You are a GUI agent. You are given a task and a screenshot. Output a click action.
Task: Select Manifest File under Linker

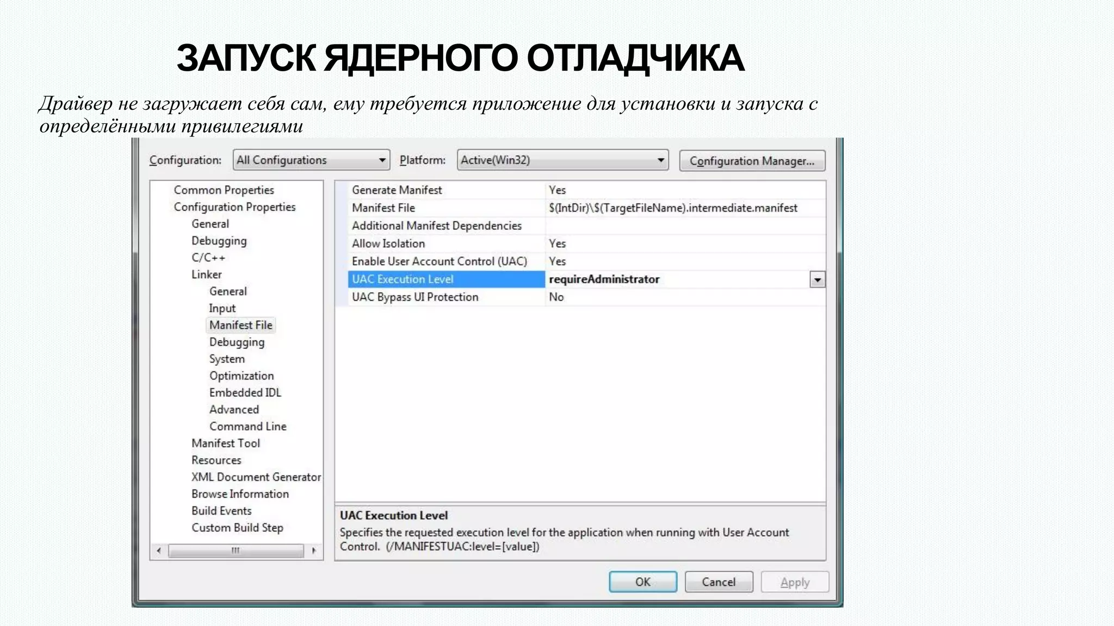(240, 325)
